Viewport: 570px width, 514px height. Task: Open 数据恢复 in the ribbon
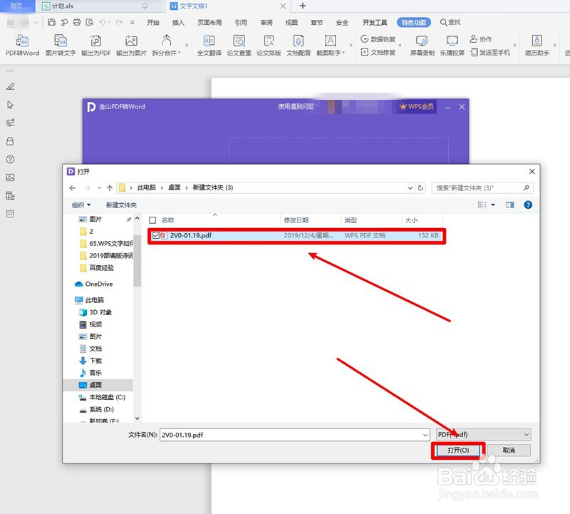tap(378, 39)
